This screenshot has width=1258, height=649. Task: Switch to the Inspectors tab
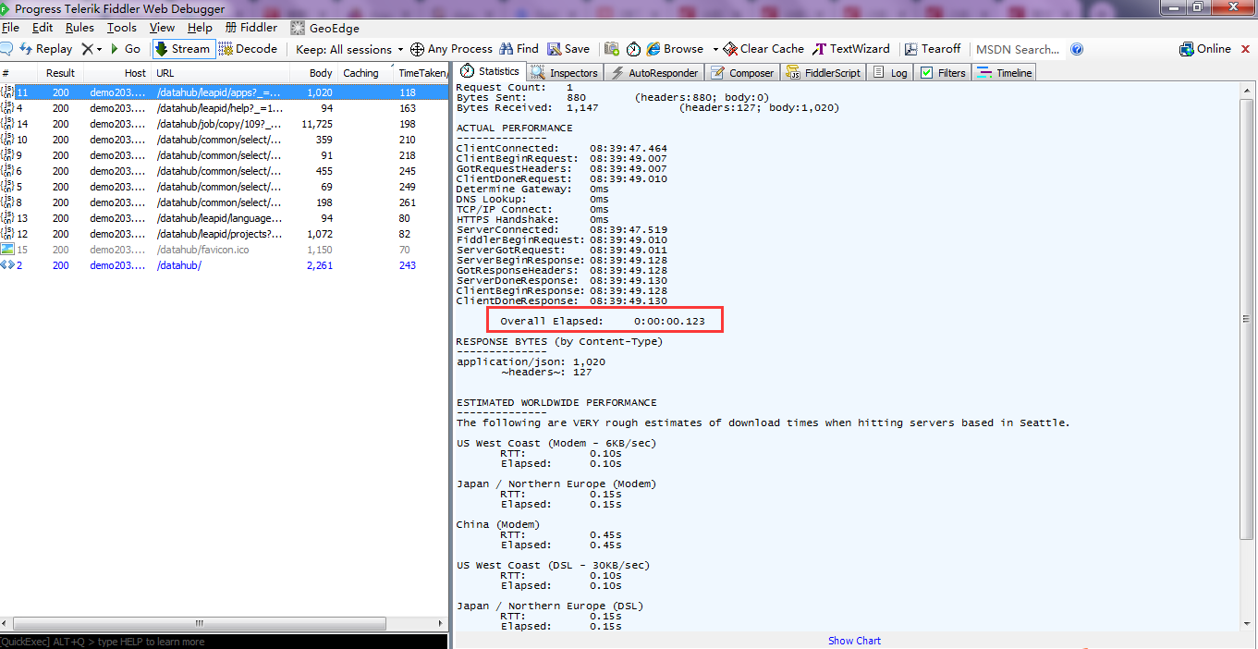point(564,71)
